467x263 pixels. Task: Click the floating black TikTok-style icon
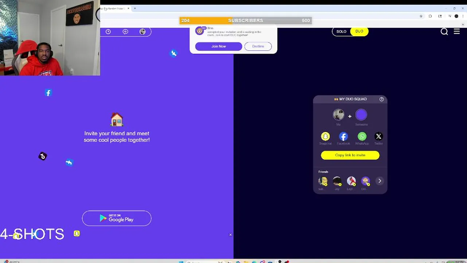43,156
